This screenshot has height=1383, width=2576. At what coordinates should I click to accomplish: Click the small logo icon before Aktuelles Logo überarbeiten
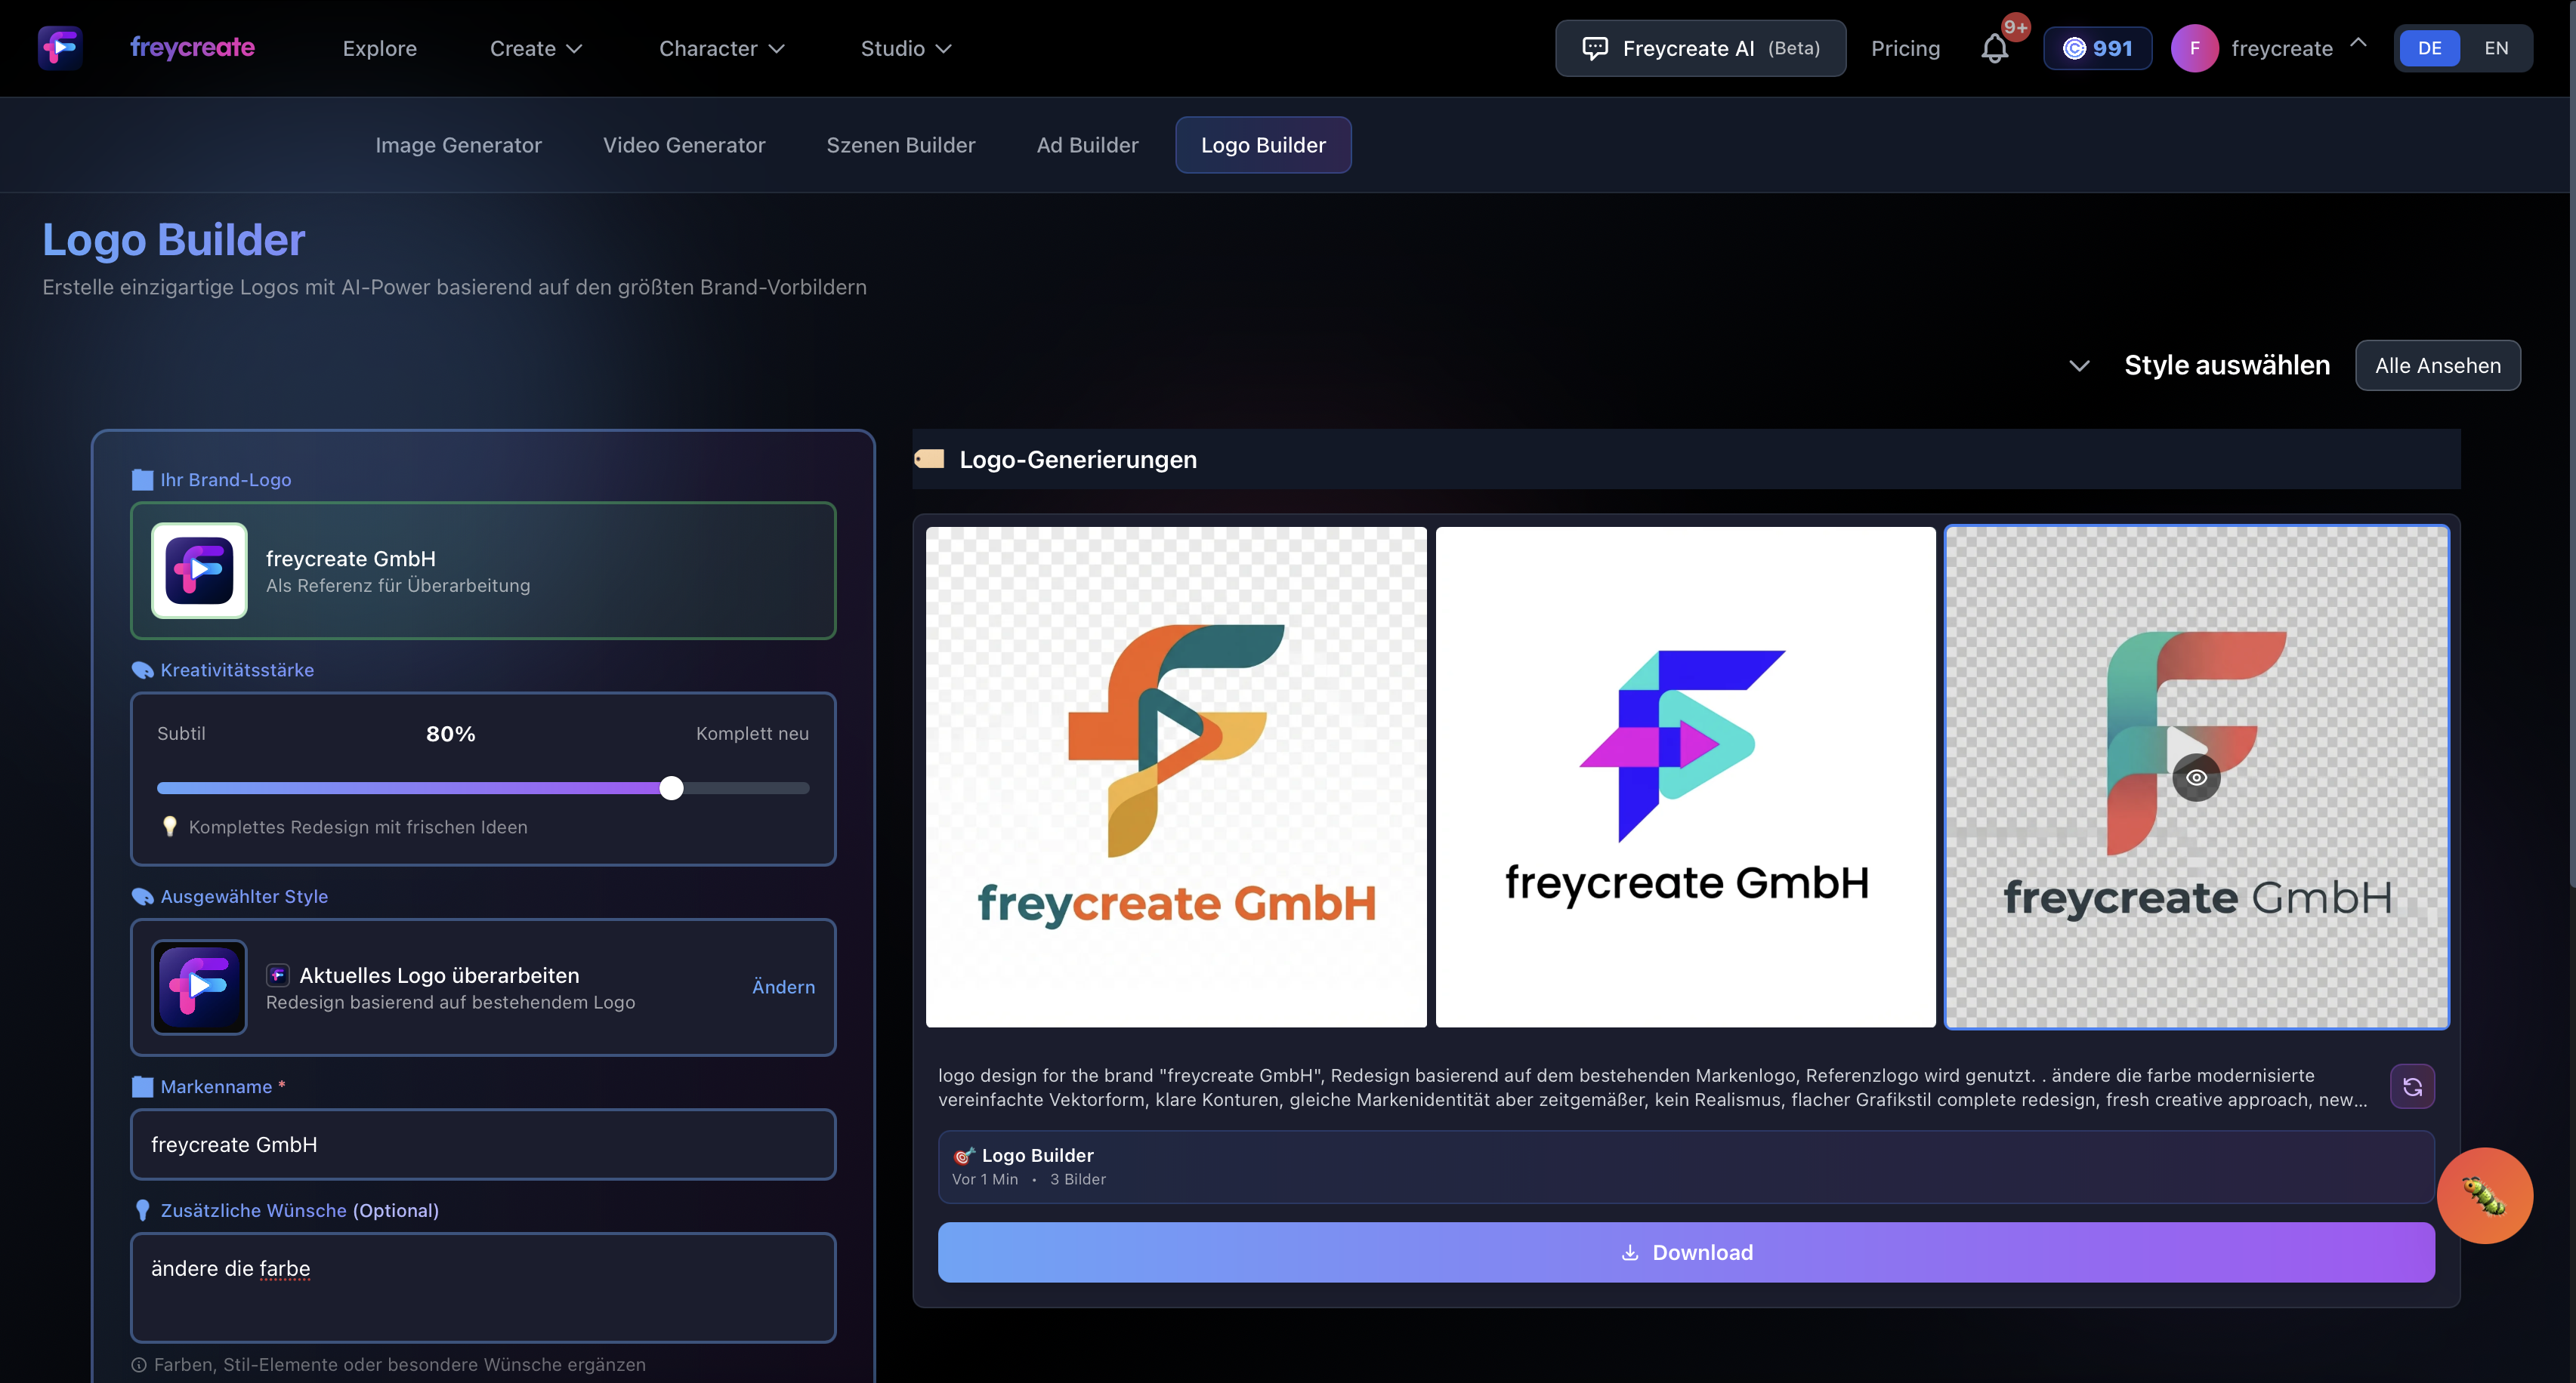278,975
